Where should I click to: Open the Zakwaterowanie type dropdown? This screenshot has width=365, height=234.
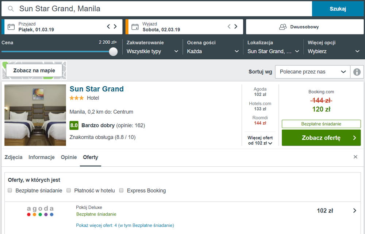coord(153,51)
